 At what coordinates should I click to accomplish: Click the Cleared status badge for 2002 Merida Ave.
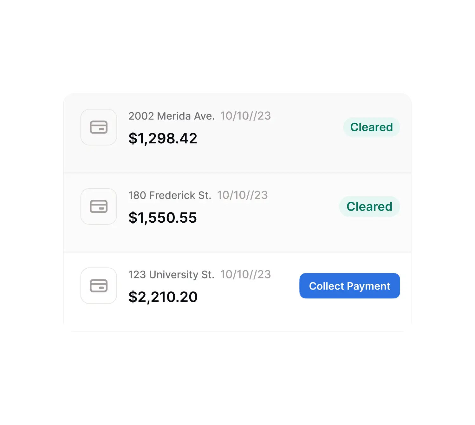point(371,127)
